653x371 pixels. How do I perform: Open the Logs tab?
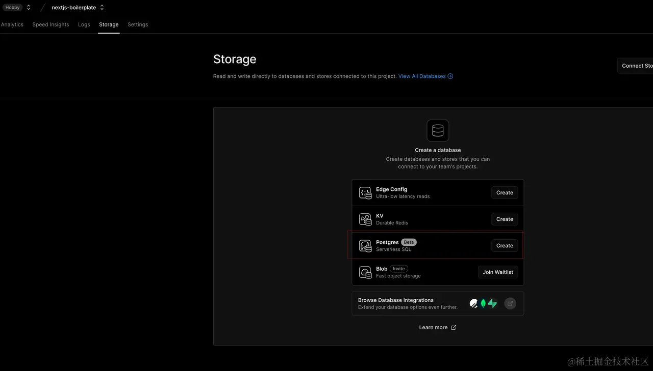84,24
